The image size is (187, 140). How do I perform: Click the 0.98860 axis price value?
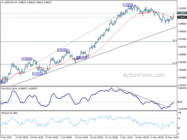click(x=182, y=24)
